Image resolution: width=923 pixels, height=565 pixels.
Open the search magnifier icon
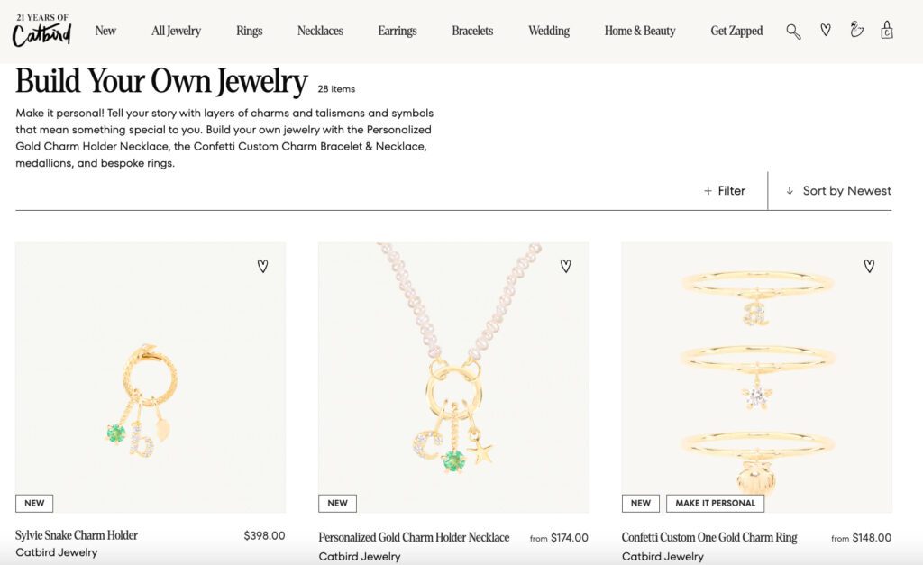pos(793,32)
